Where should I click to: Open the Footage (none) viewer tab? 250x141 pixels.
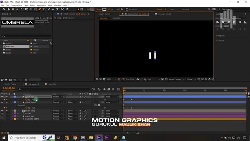[164, 14]
